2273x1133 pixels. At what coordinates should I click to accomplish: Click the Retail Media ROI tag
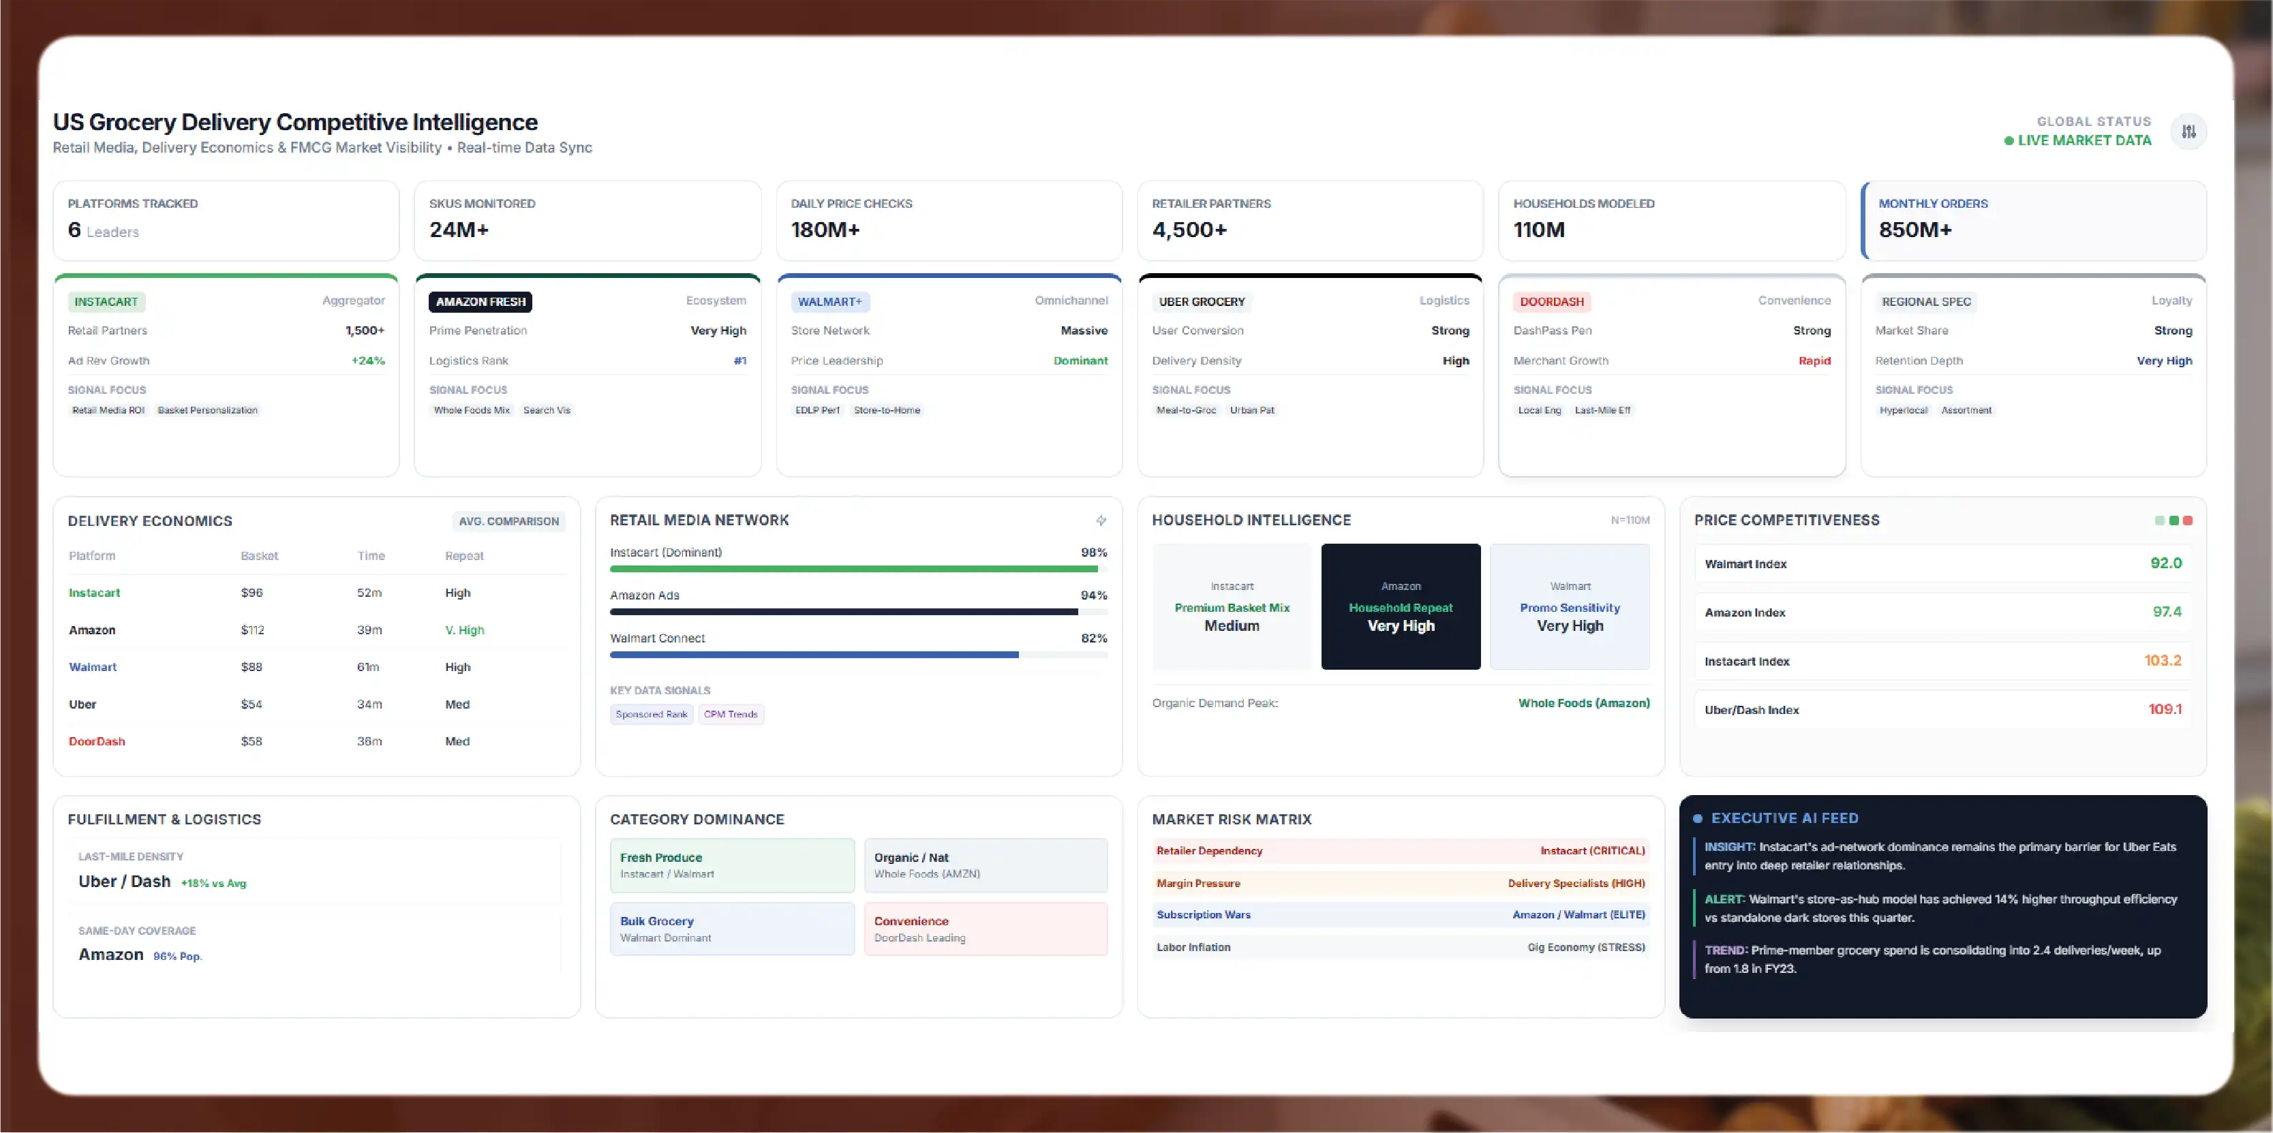tap(108, 410)
